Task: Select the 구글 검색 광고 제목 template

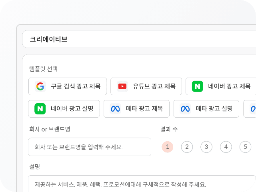Action: [x=68, y=86]
